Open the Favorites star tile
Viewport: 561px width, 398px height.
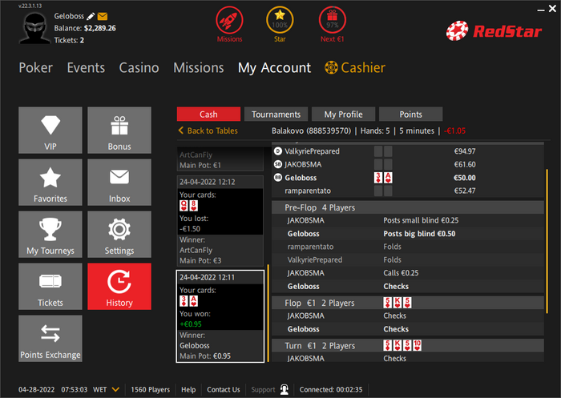50,183
